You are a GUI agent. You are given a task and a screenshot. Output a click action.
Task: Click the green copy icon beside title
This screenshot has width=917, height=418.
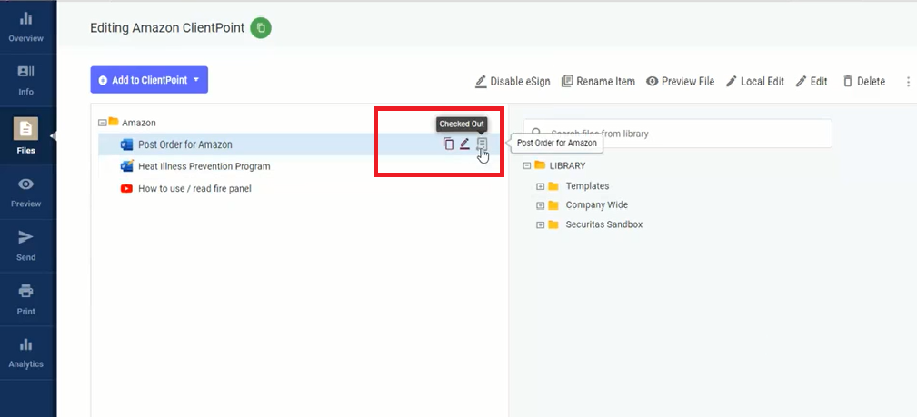pos(261,27)
